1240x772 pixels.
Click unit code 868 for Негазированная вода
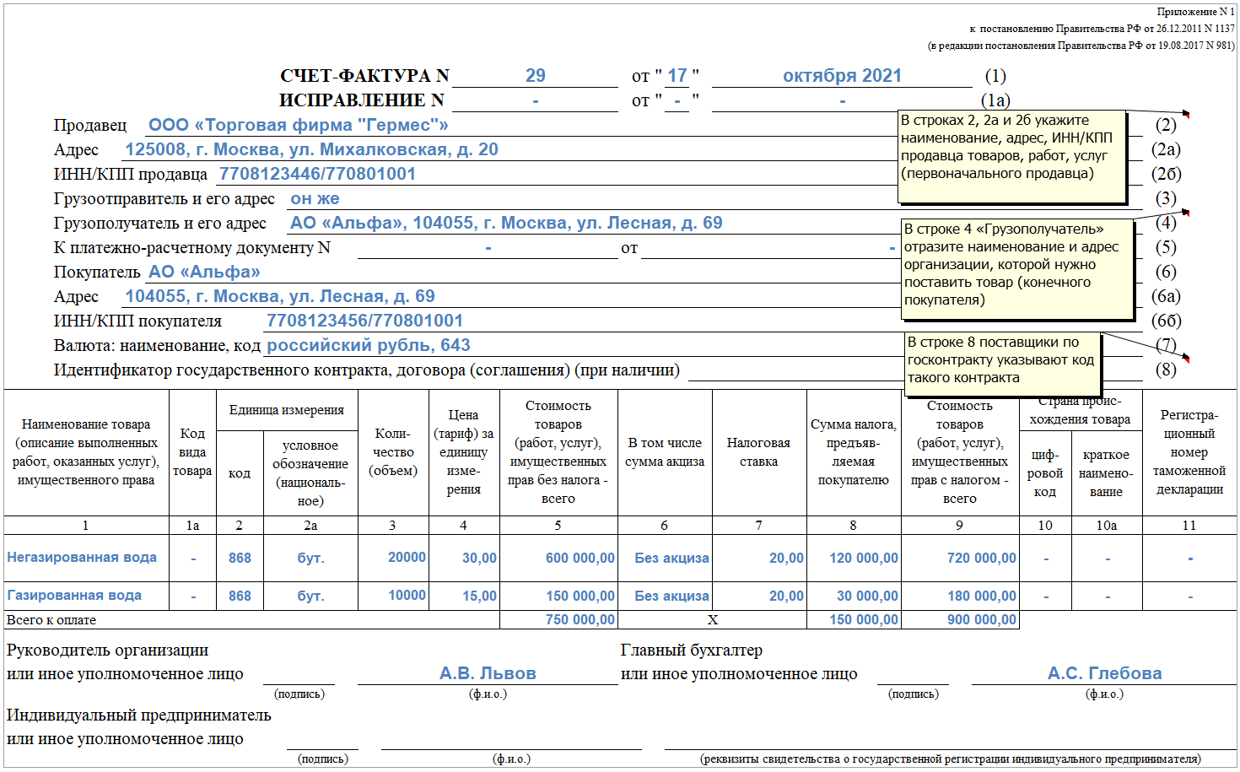240,559
